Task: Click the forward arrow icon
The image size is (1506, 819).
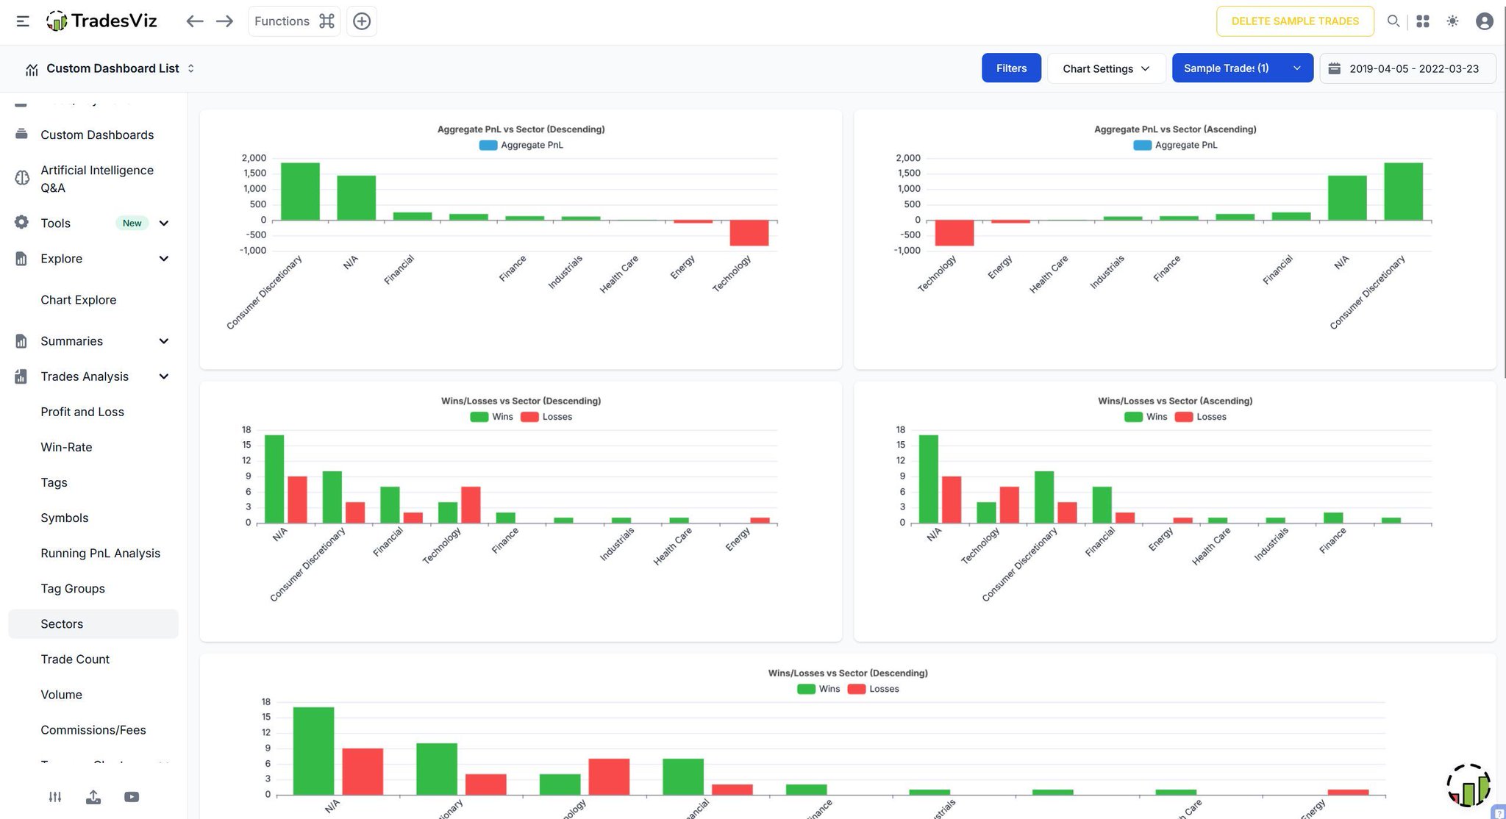Action: pyautogui.click(x=225, y=21)
